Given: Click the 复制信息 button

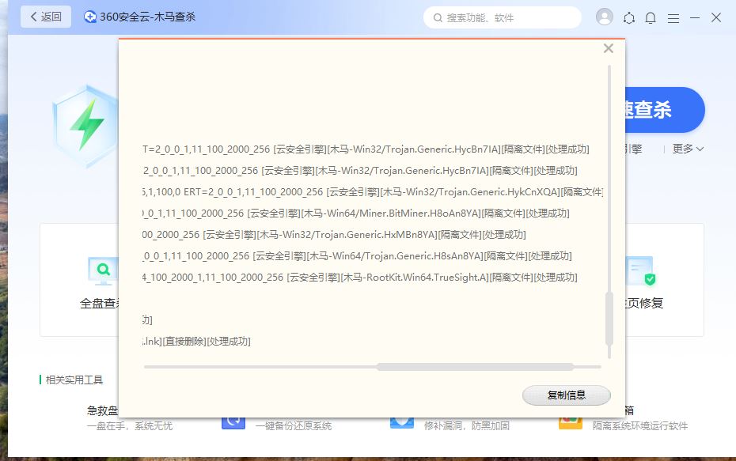Looking at the screenshot, I should click(567, 395).
